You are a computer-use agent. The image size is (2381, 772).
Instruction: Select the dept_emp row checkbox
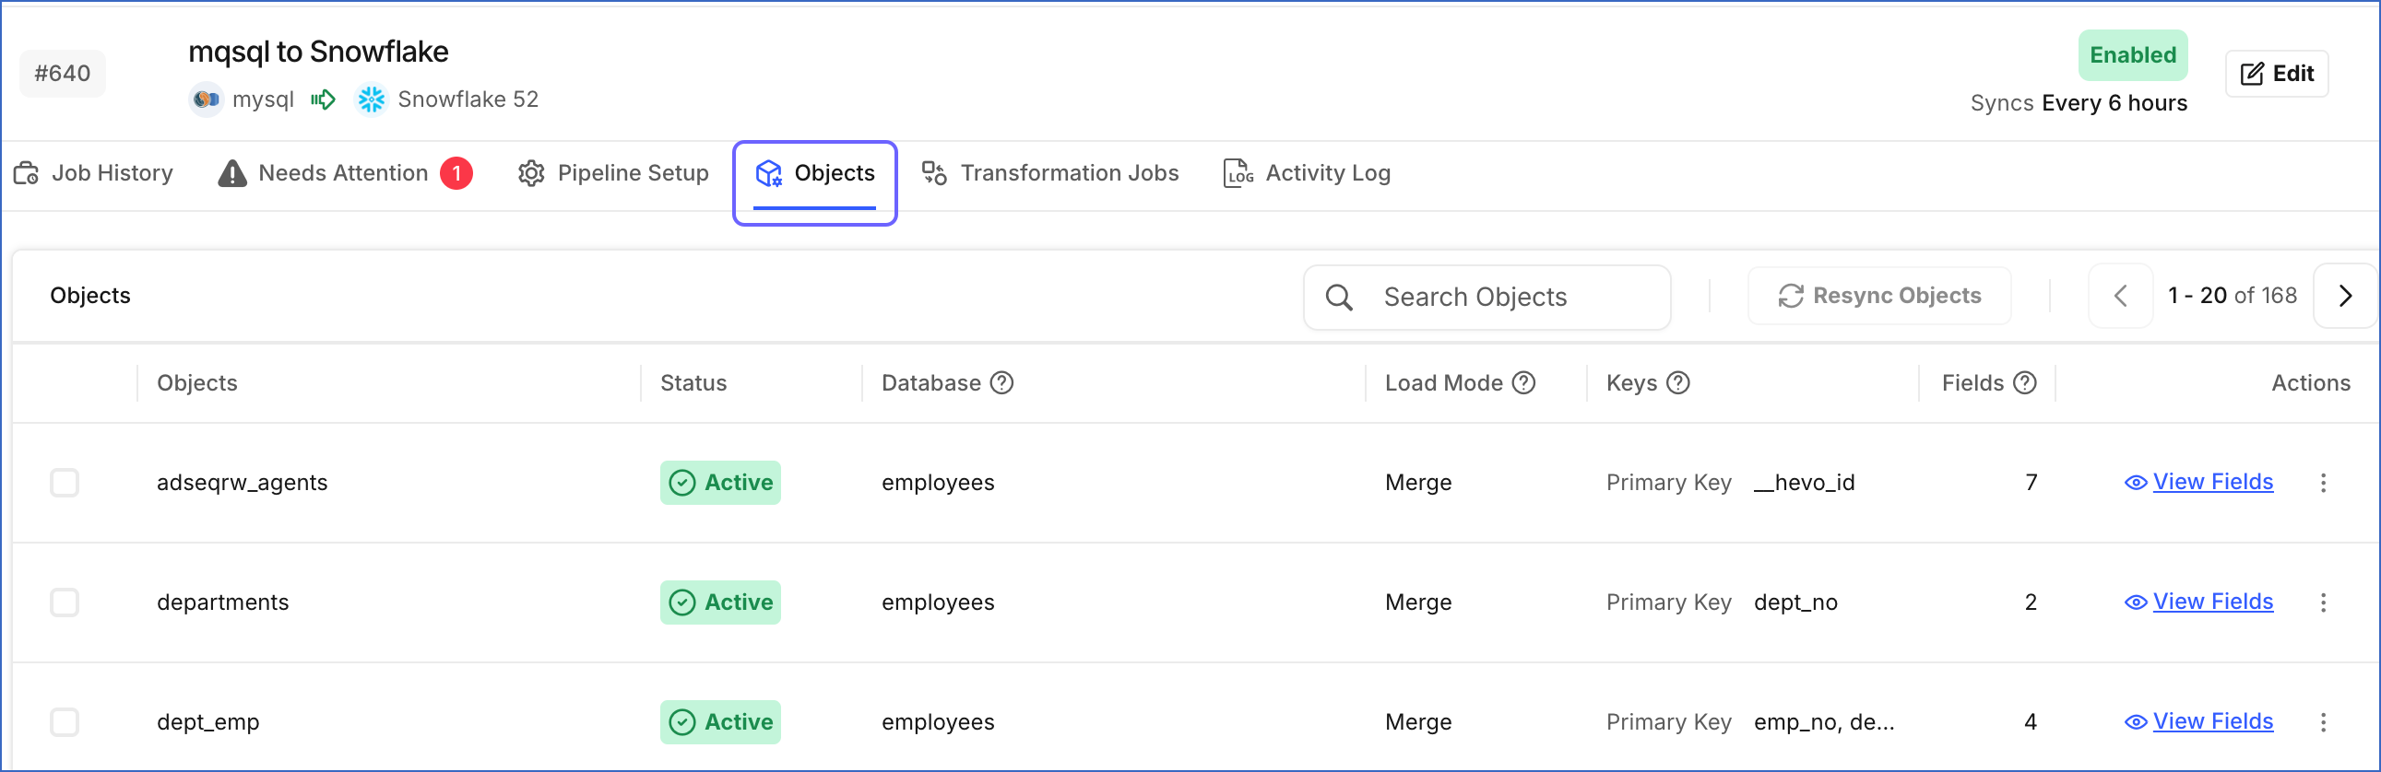[65, 722]
